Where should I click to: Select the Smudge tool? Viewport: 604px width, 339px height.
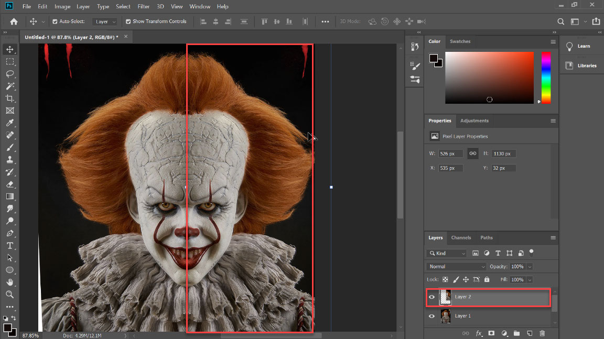tap(10, 209)
